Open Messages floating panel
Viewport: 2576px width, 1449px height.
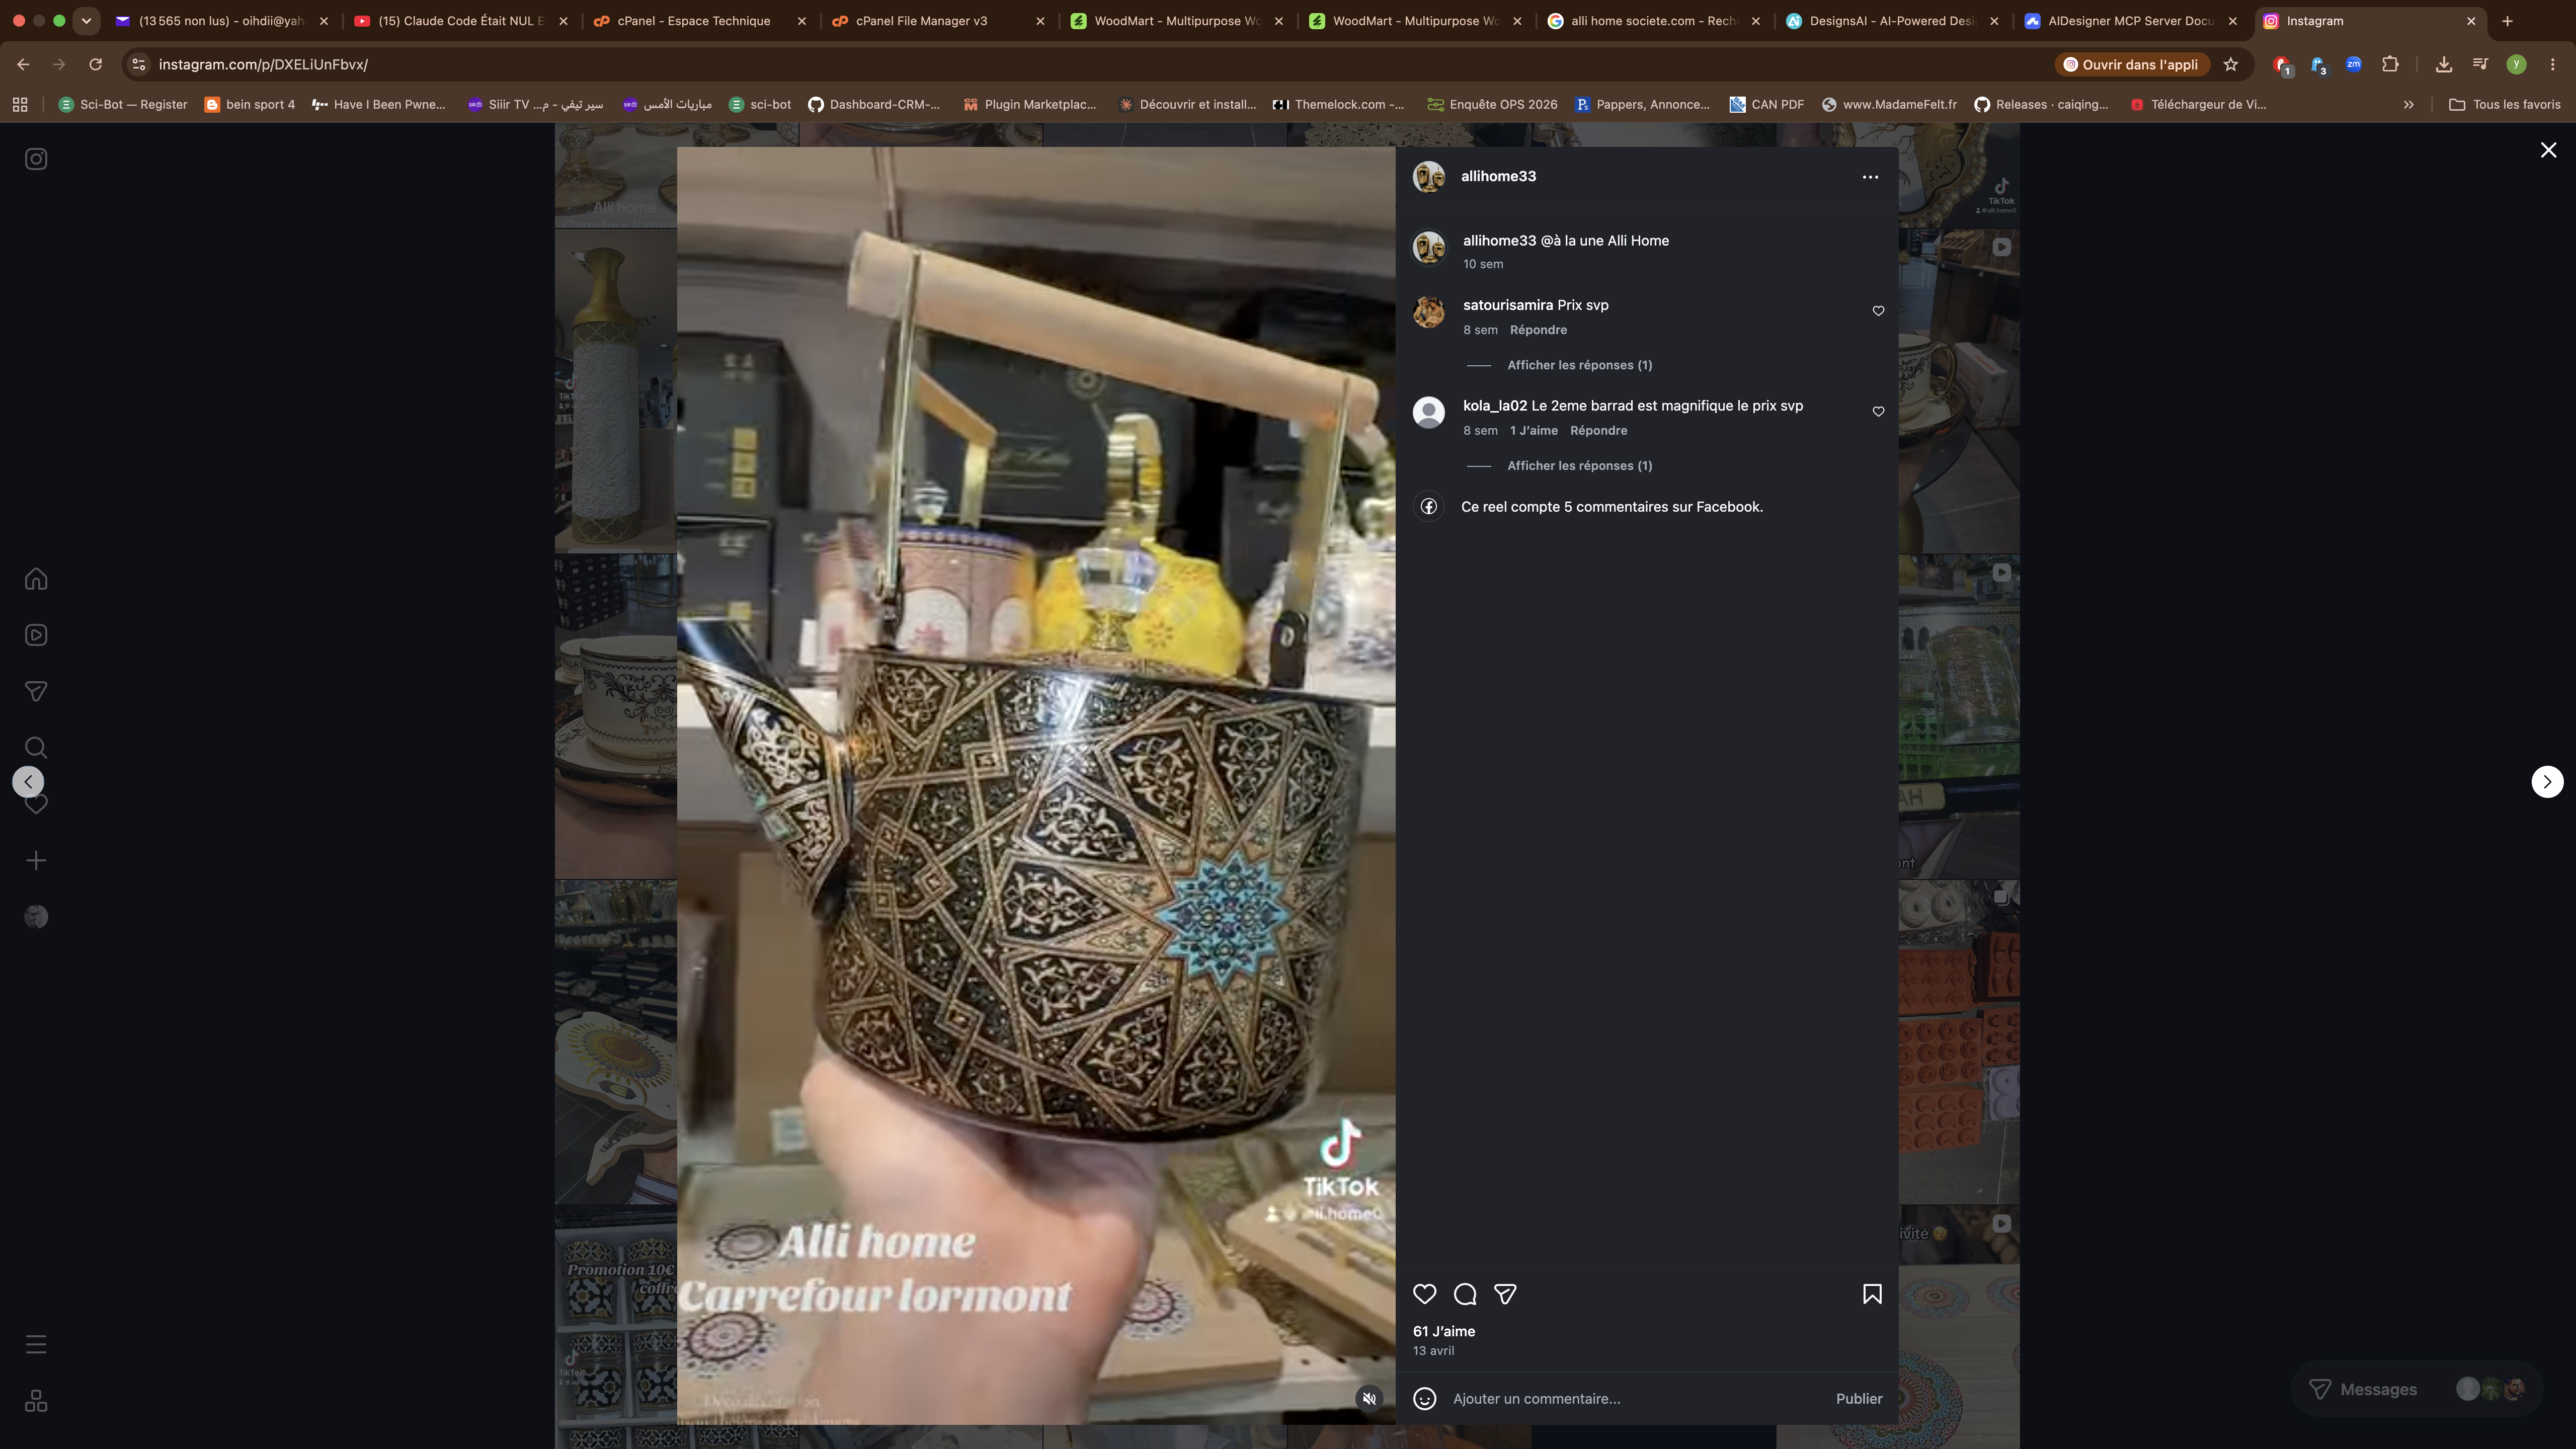[2416, 1389]
